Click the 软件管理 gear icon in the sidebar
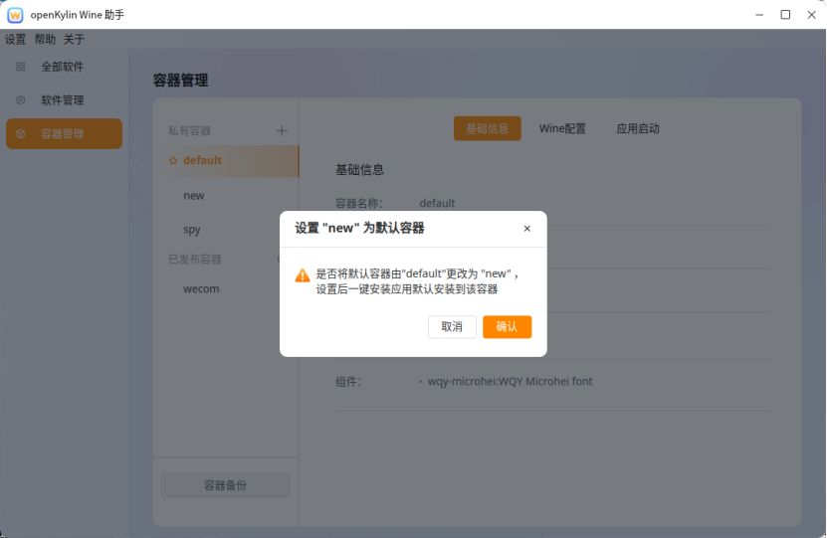Viewport: 827px width, 538px height. (x=21, y=100)
